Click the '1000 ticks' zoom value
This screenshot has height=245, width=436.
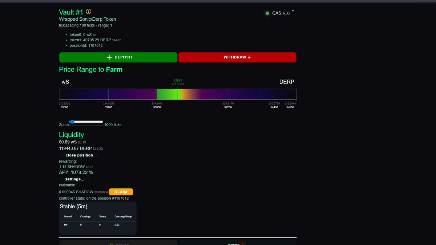[x=113, y=124]
